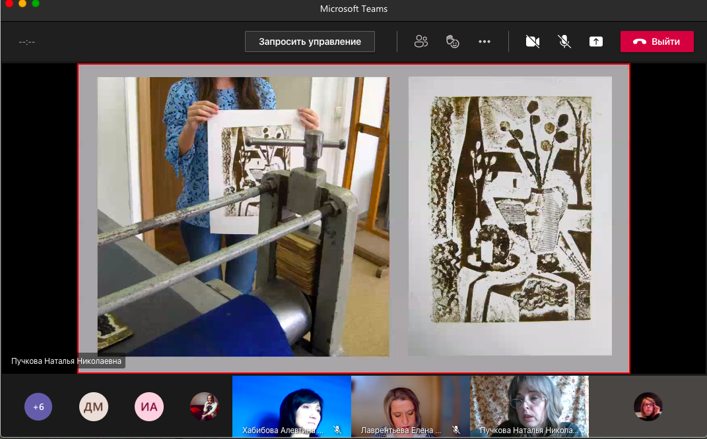The image size is (707, 439).
Task: Click the shared print artwork image
Action: 510,216
